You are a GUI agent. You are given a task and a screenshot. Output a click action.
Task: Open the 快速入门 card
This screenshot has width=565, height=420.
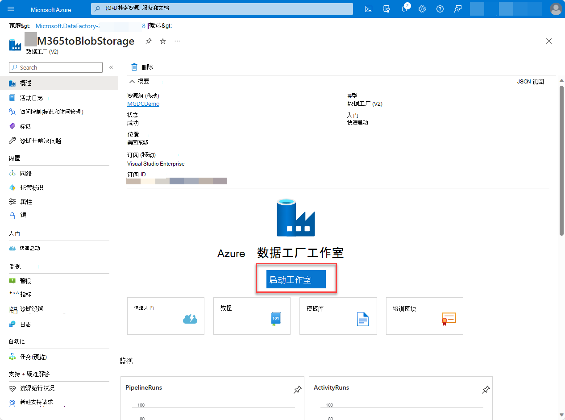click(x=166, y=316)
